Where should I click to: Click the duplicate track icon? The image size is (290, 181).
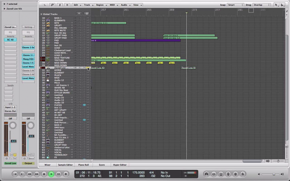tap(86, 13)
